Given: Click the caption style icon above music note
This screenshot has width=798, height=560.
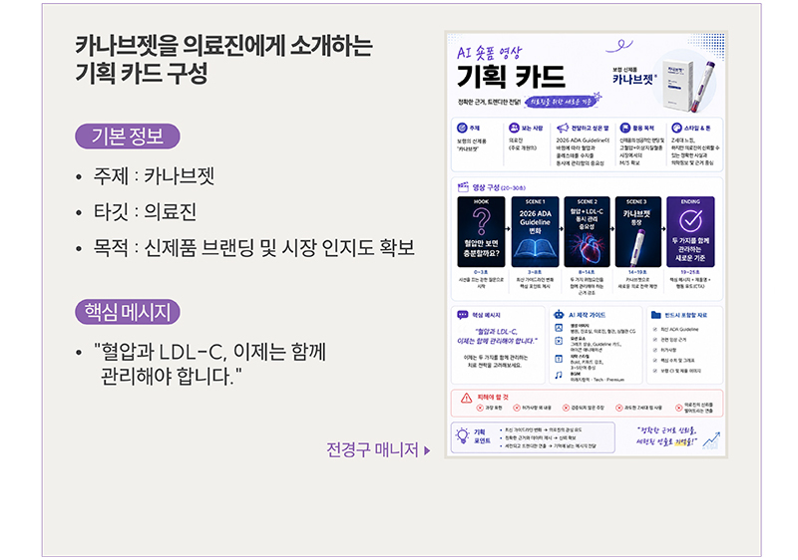Looking at the screenshot, I should [559, 359].
